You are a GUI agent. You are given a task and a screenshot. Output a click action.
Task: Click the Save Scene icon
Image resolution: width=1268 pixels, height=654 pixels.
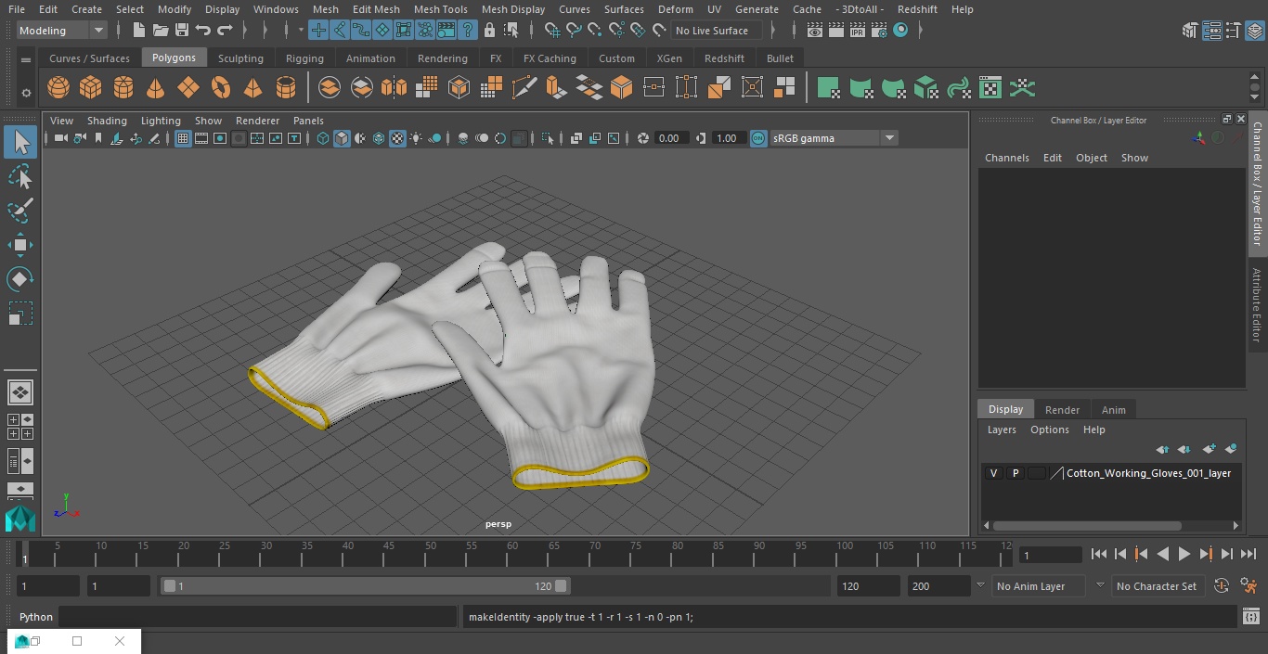click(182, 31)
